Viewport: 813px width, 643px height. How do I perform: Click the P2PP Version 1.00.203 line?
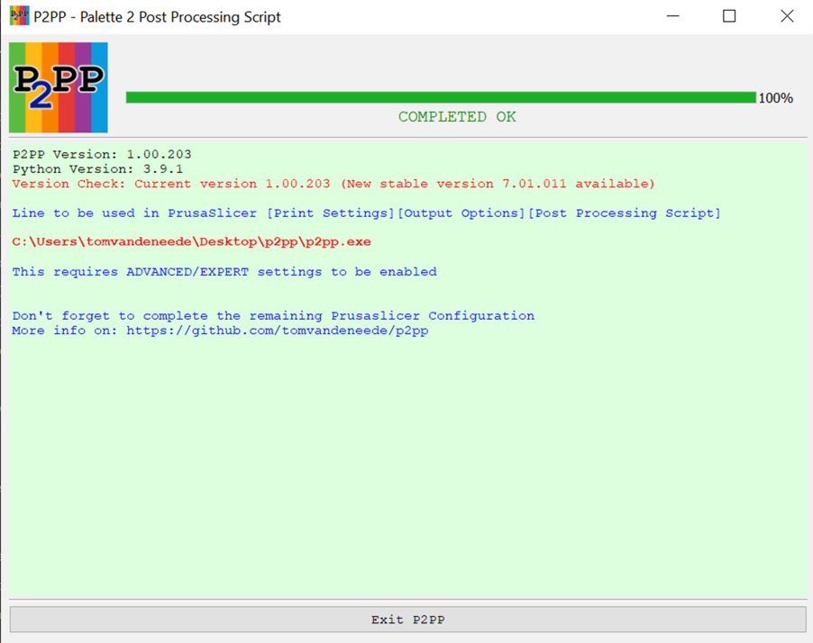pyautogui.click(x=102, y=155)
